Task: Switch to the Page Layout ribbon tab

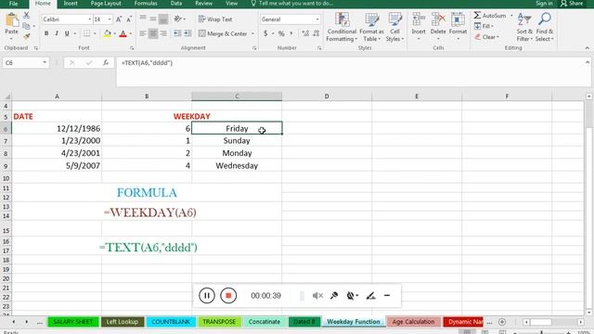Action: 106,4
